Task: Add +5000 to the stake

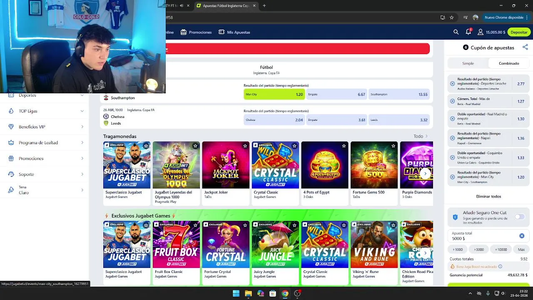Action: (x=479, y=249)
